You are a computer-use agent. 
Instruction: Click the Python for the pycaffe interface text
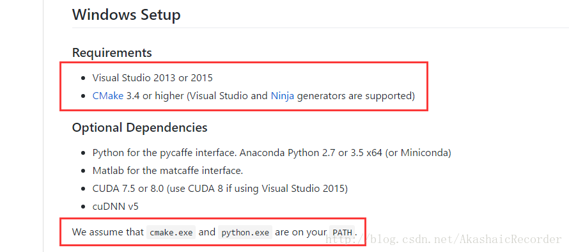(165, 152)
